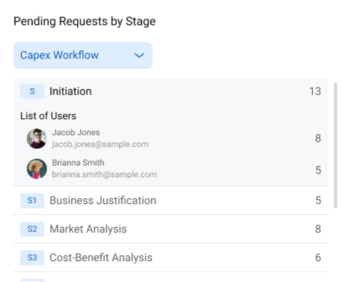
Task: Click the Cost-Benefit Analysis pending count of 6
Action: (x=318, y=258)
